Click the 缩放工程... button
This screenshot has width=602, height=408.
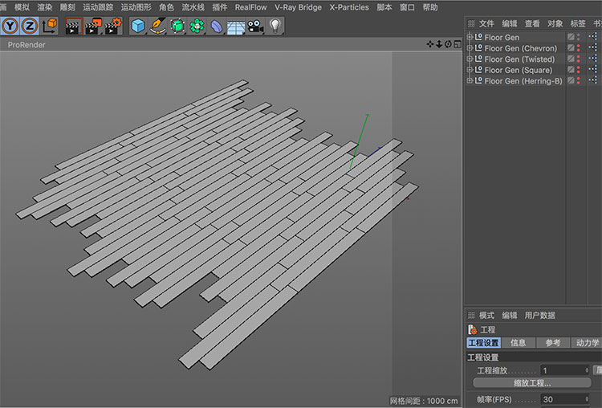(532, 382)
